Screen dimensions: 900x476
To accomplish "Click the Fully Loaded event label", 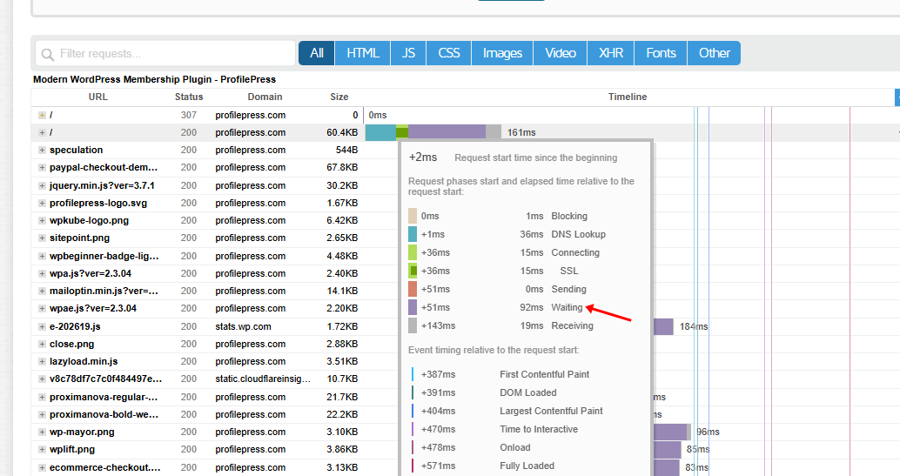I will pos(527,466).
